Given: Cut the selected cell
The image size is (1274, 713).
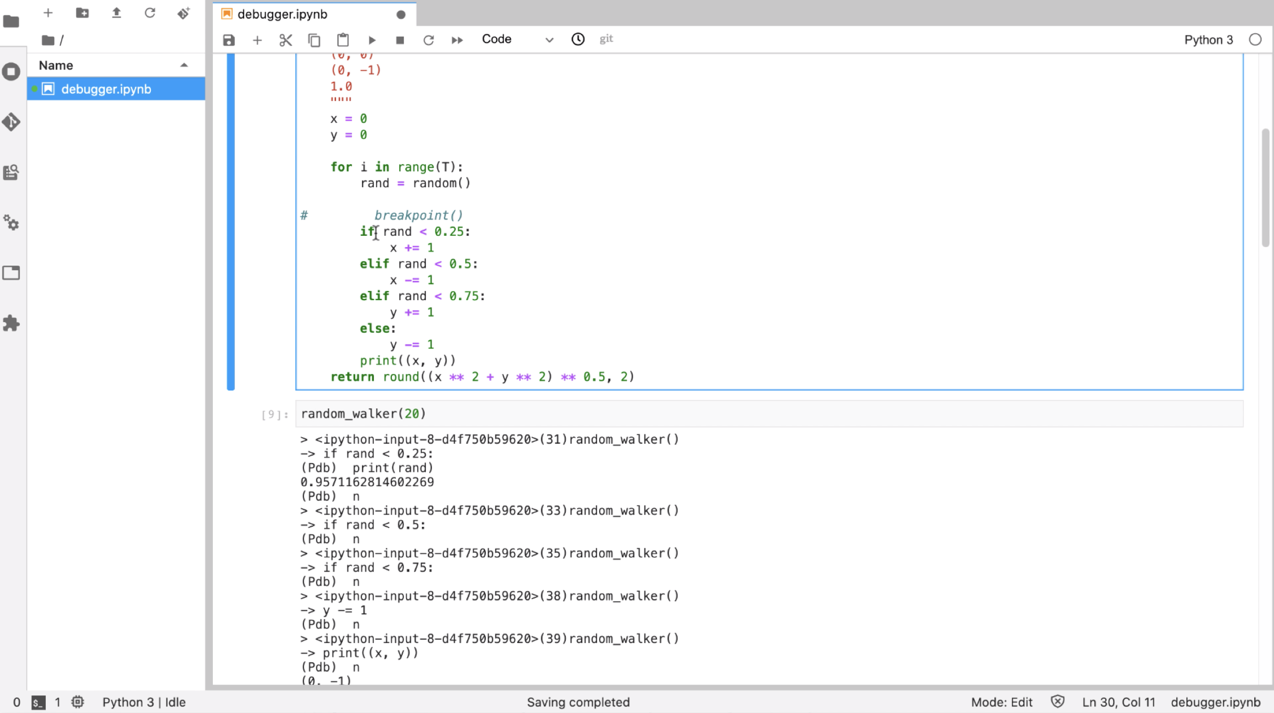Looking at the screenshot, I should click(286, 40).
